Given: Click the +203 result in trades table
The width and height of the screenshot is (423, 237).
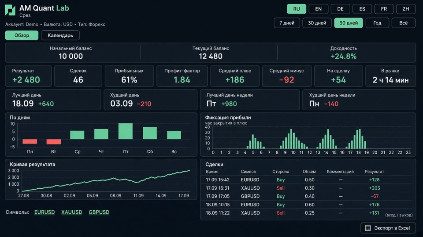Looking at the screenshot, I should pyautogui.click(x=374, y=188).
